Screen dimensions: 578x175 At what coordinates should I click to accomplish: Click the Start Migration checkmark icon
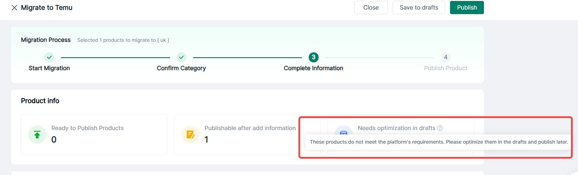point(49,57)
